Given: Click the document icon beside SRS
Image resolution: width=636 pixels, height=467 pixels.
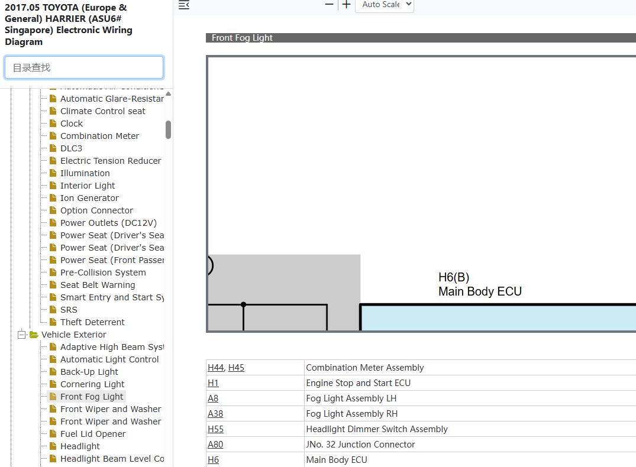Looking at the screenshot, I should tap(53, 309).
